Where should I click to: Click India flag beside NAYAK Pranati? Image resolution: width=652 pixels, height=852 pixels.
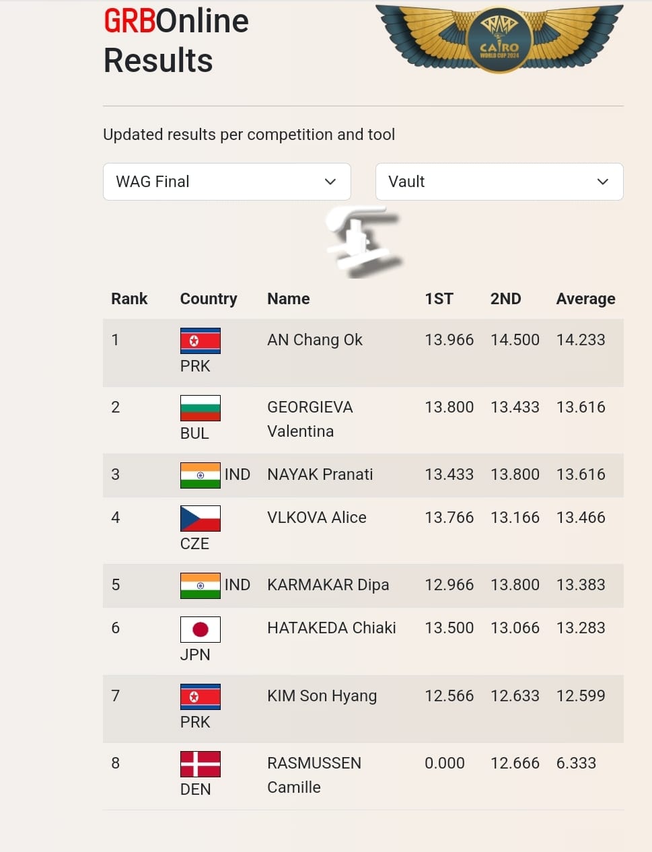click(x=201, y=475)
